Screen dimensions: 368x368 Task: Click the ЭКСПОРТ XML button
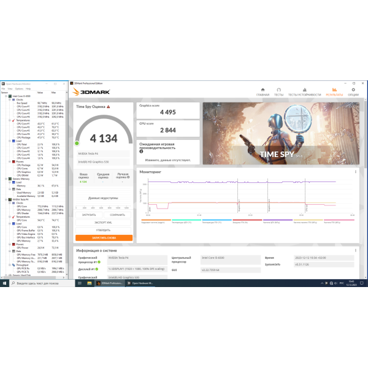click(x=103, y=223)
